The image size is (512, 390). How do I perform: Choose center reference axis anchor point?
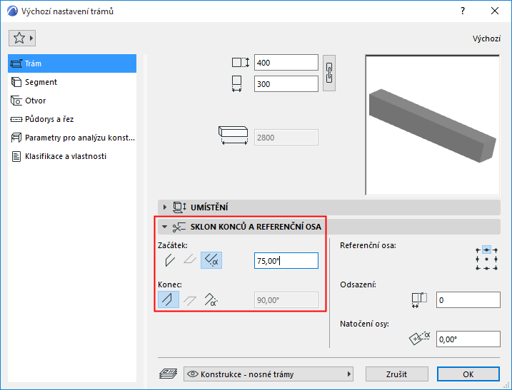pos(486,260)
